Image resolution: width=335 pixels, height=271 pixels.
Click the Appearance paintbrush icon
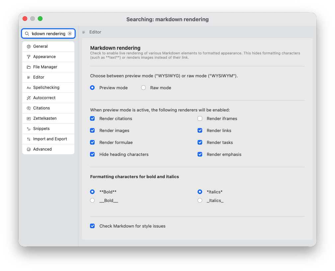tap(29, 56)
